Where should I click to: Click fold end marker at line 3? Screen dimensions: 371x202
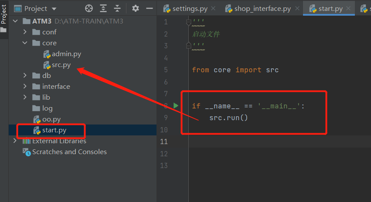[189, 45]
